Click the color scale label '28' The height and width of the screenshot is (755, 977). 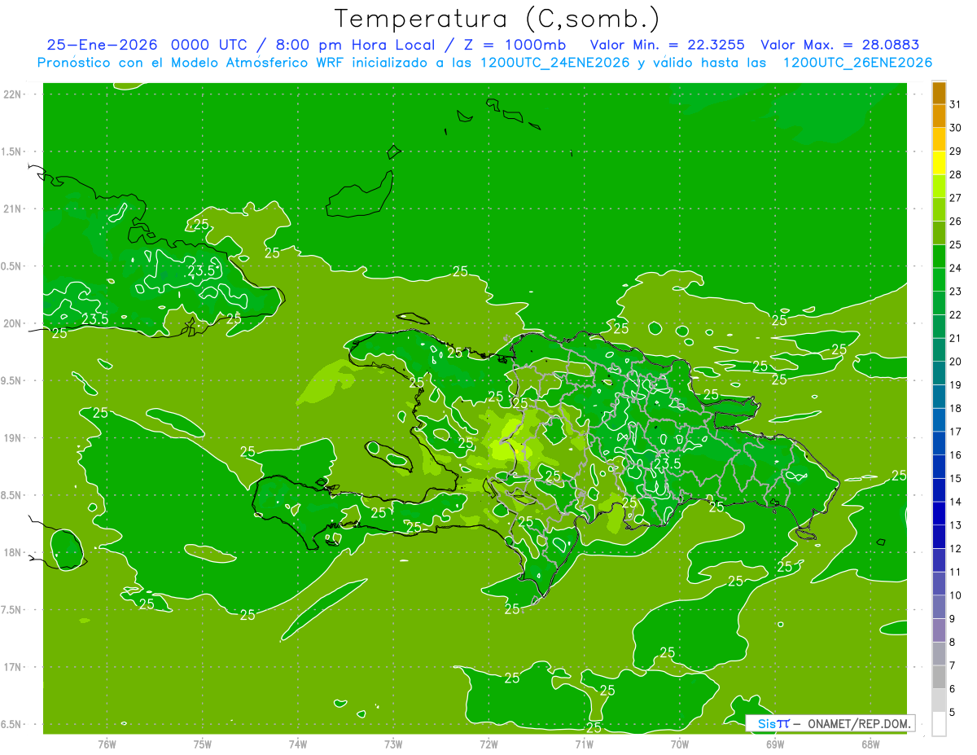(956, 174)
